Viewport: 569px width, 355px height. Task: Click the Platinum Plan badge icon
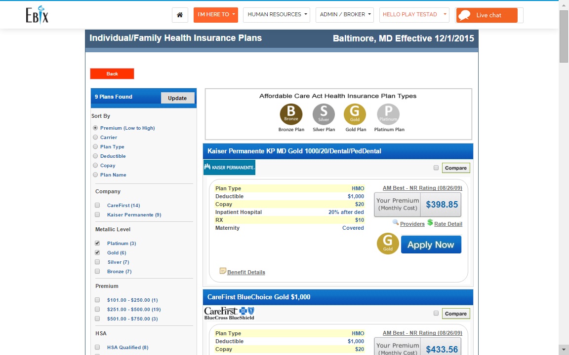[x=388, y=114]
